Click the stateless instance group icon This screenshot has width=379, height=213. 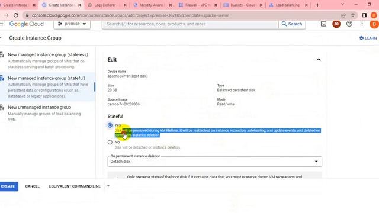coord(2,55)
